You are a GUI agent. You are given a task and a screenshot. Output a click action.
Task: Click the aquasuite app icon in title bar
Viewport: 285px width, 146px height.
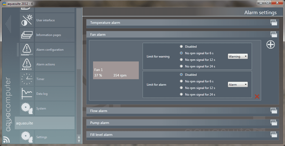click(x=4, y=4)
